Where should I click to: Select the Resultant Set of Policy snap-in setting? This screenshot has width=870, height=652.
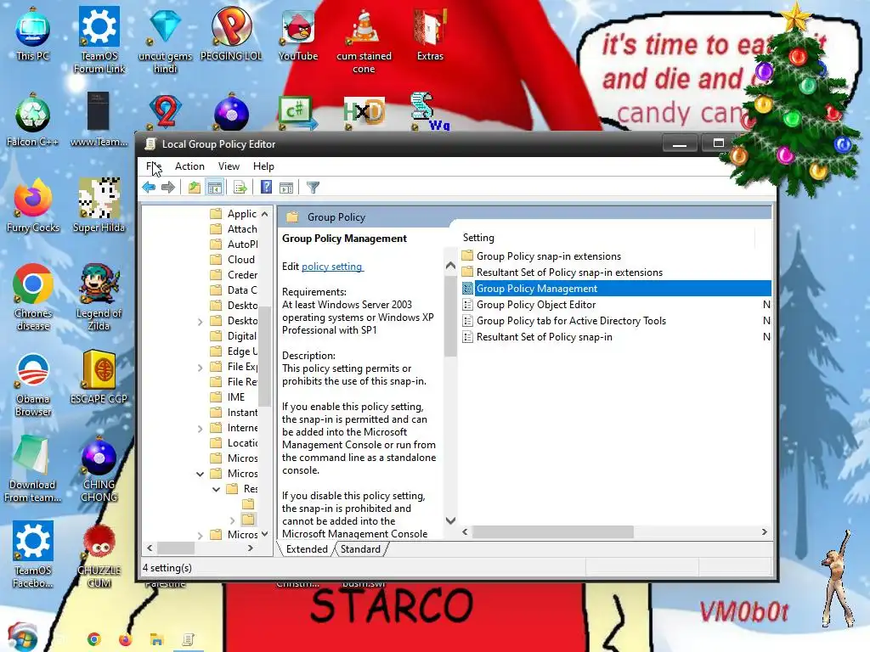click(545, 336)
